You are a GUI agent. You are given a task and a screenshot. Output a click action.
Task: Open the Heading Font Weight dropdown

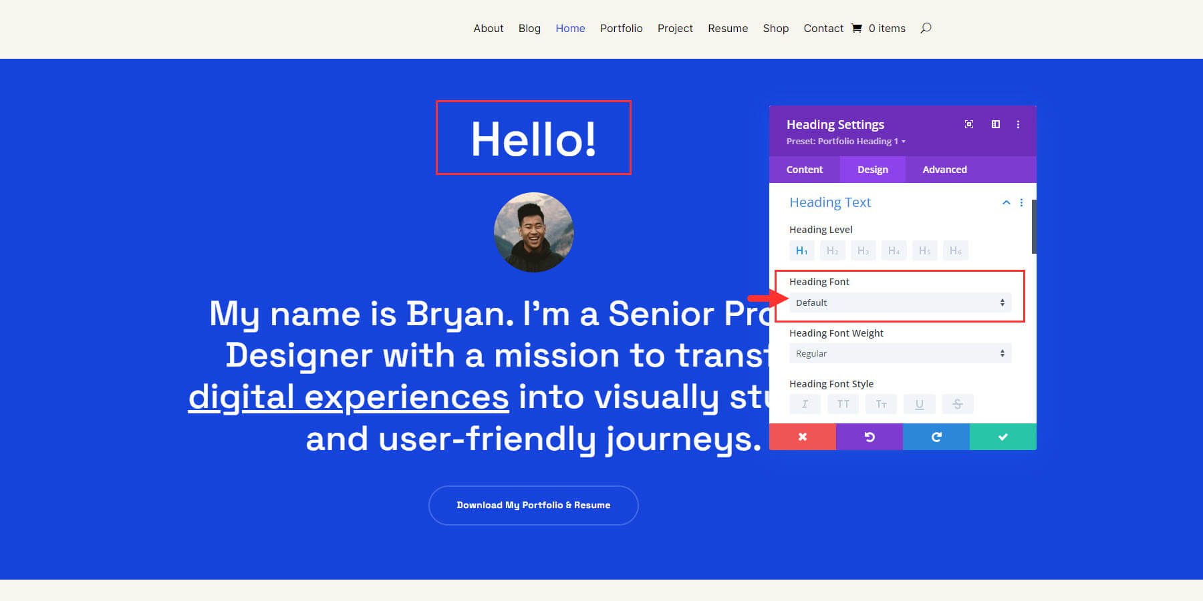(x=899, y=353)
